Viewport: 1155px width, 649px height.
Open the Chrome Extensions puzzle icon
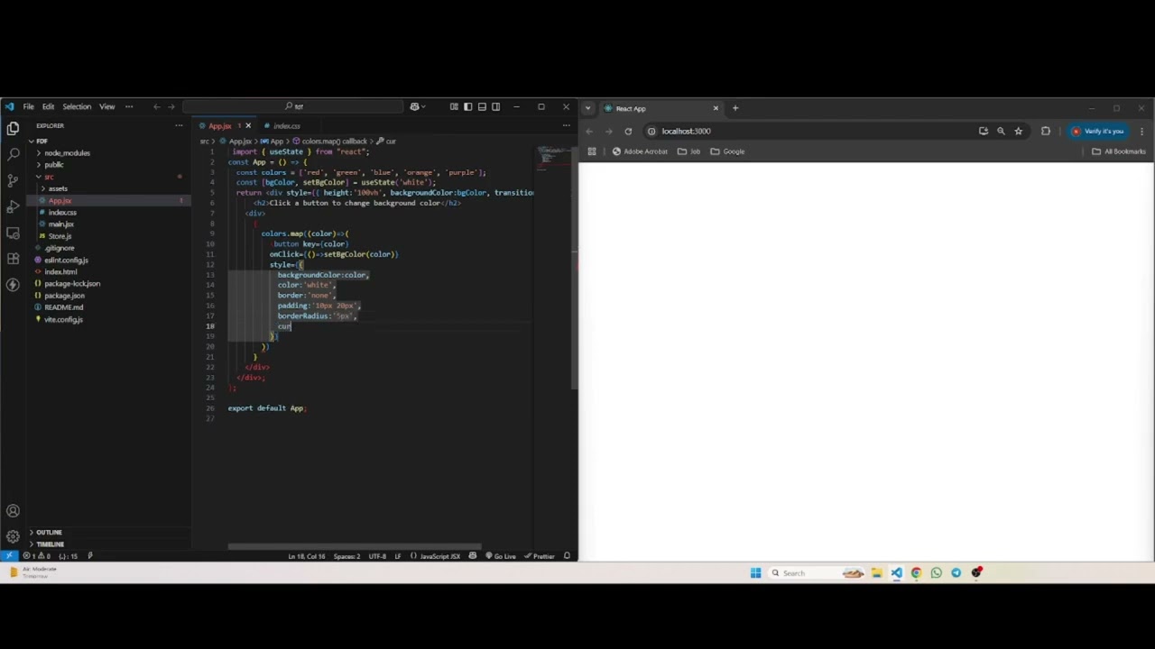[1046, 131]
